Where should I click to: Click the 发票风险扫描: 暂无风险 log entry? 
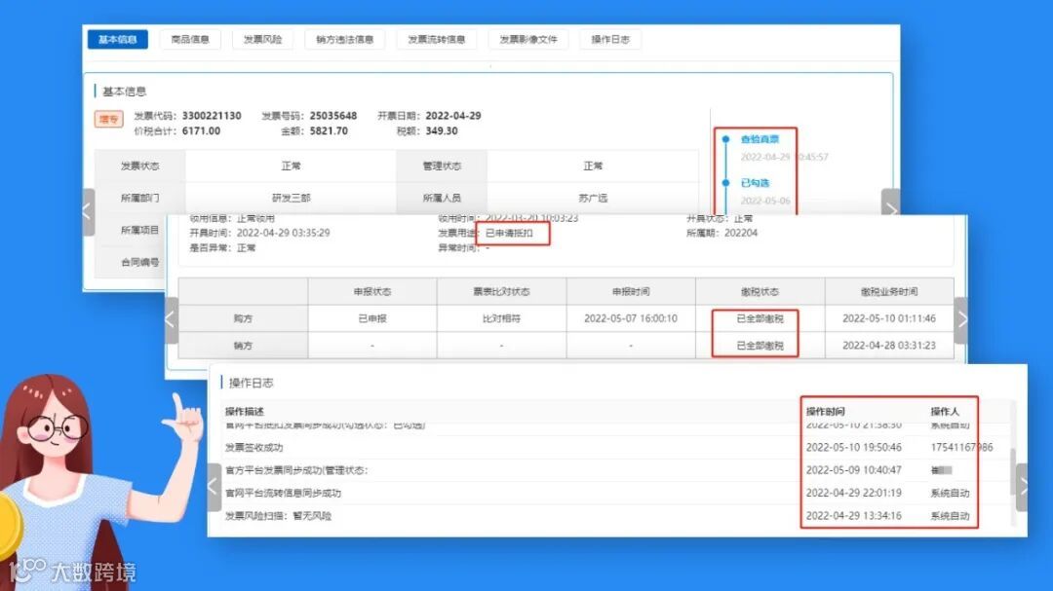point(278,516)
